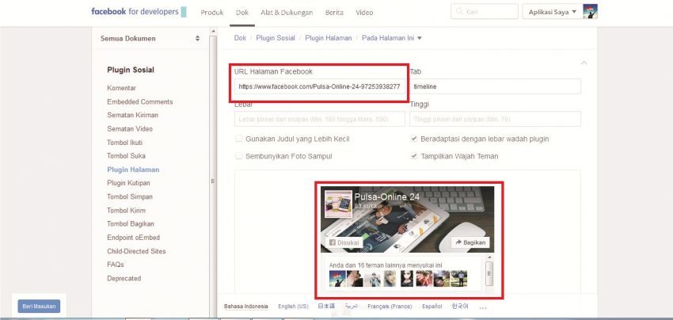Viewport: 673px width, 320px height.
Task: Click the Beri Masukan button
Action: (39, 306)
